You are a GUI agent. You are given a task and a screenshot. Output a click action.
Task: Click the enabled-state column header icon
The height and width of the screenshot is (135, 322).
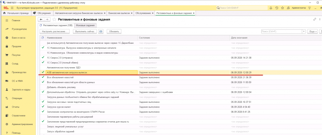coord(42,38)
